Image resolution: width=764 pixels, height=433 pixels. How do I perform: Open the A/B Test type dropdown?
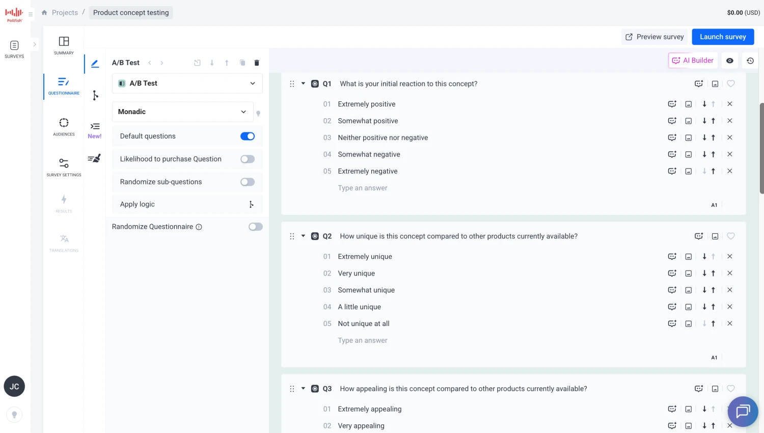click(187, 84)
